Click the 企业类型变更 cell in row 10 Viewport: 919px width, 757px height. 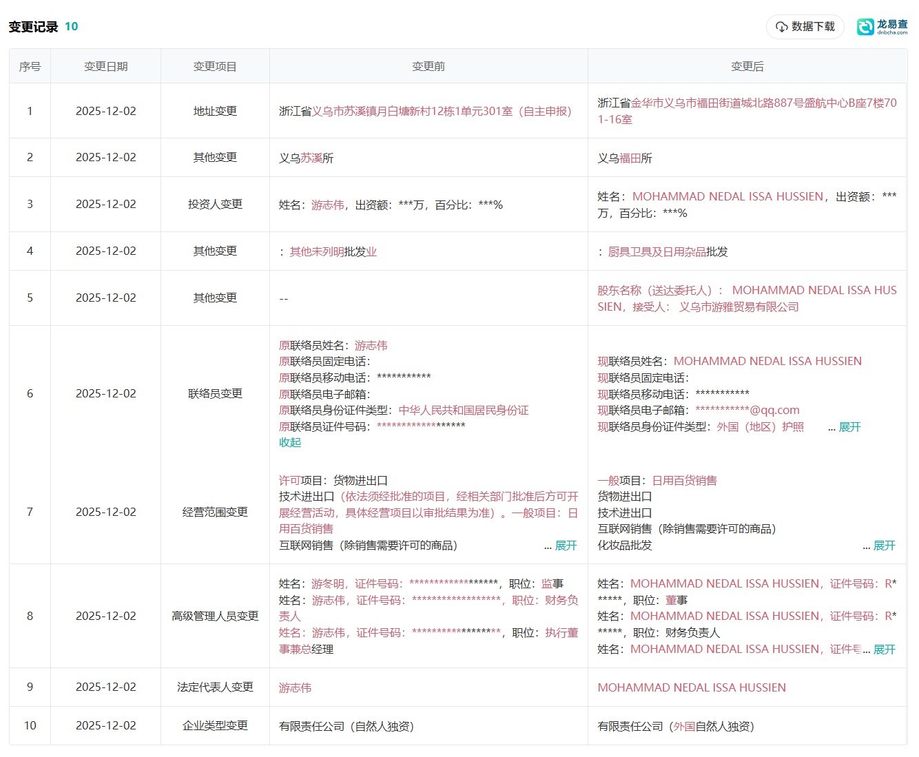click(x=215, y=725)
